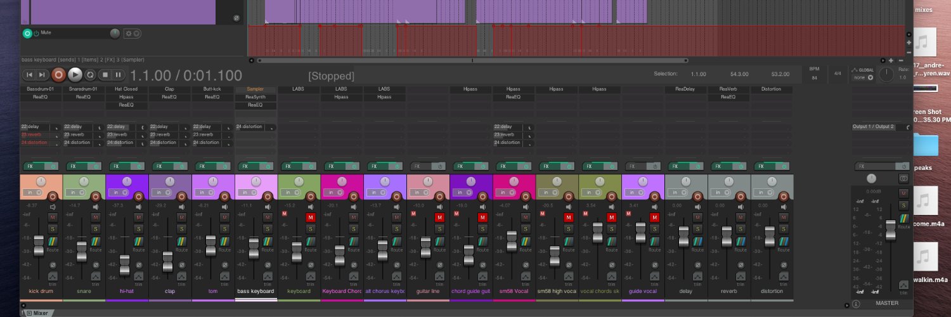Record-arm the snare track
The height and width of the screenshot is (317, 951).
(96, 197)
